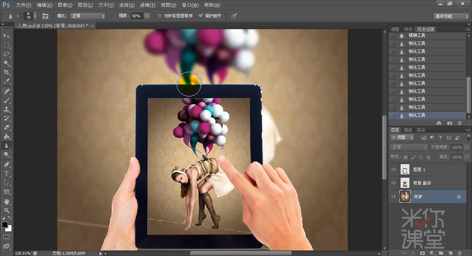Screen dimensions: 472x256
Task: Switch to the 通道 tab
Action: (408, 130)
